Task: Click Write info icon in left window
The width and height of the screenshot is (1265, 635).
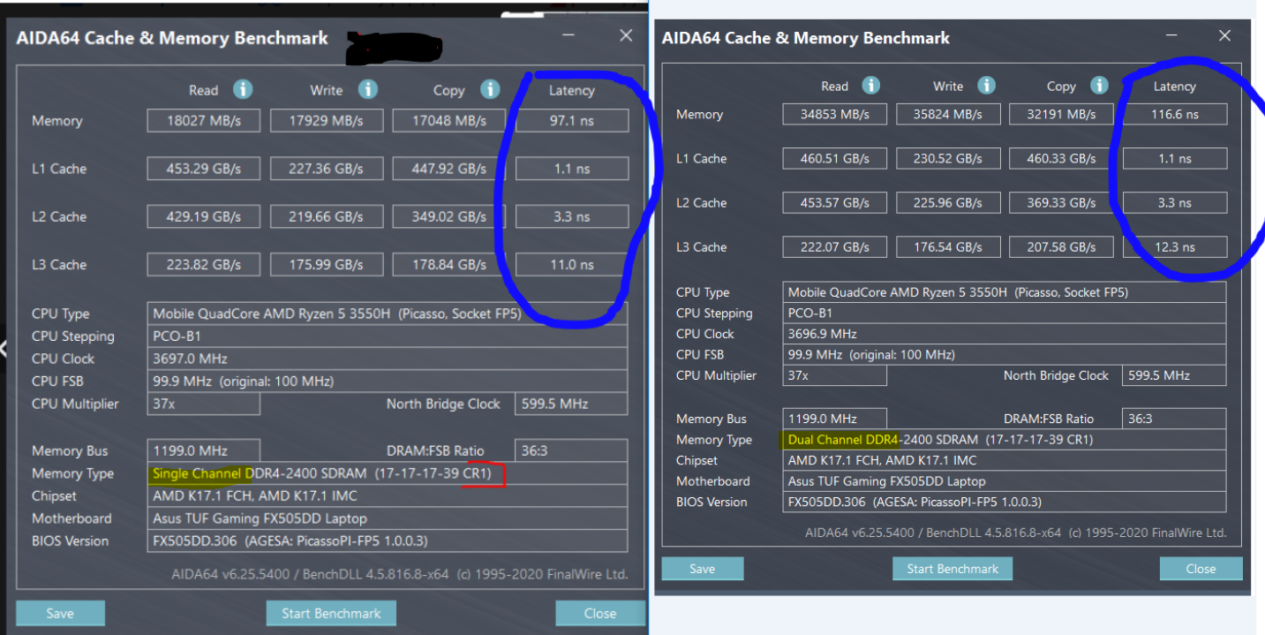Action: click(367, 89)
